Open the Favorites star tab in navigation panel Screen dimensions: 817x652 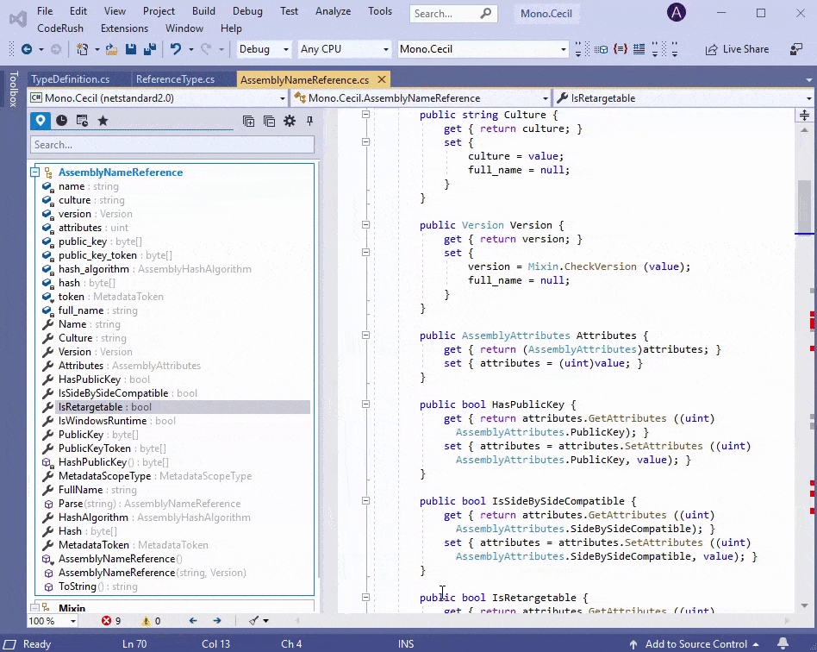pos(103,121)
